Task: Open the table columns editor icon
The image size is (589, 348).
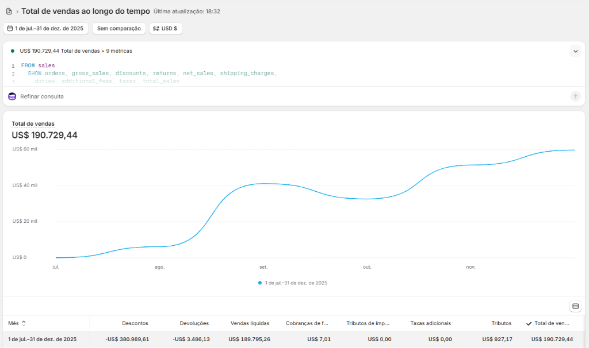Action: tap(575, 306)
